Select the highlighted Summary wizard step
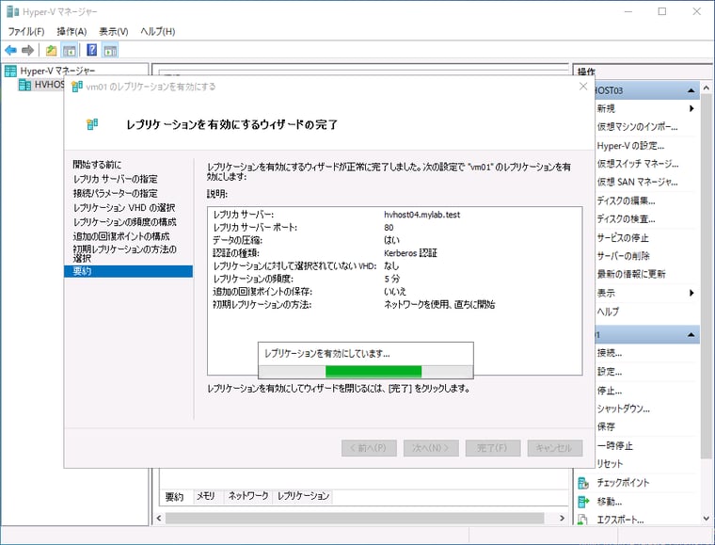 point(128,271)
